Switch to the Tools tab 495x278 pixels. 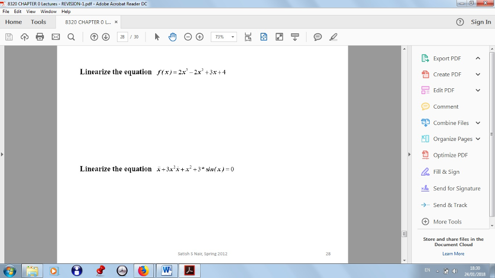38,22
